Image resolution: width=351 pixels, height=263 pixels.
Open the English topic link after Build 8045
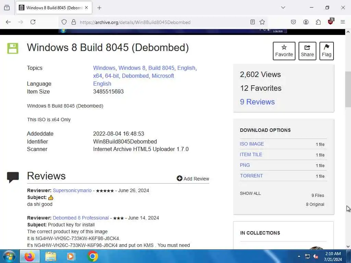pos(186,68)
